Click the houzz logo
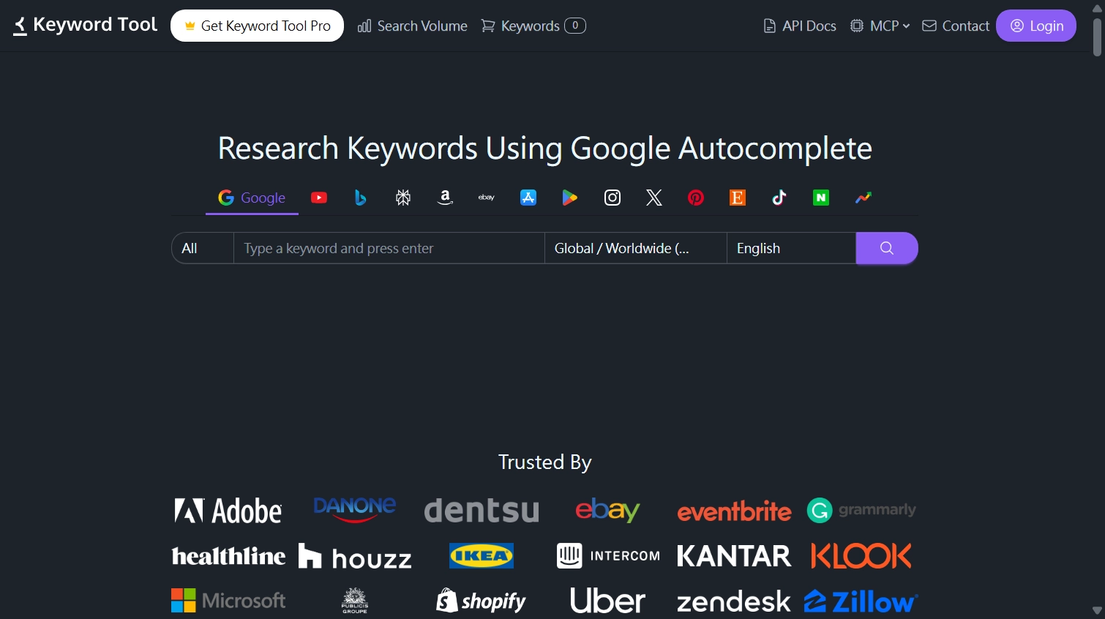The height and width of the screenshot is (619, 1105). (x=355, y=557)
